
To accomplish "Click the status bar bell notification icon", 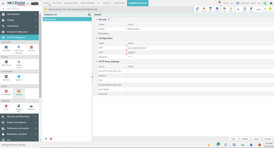I will [209, 145].
